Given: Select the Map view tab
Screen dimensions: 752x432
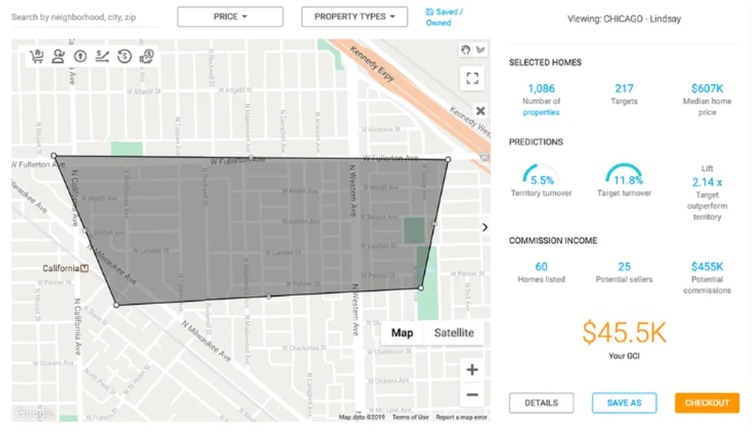Looking at the screenshot, I should pyautogui.click(x=403, y=333).
